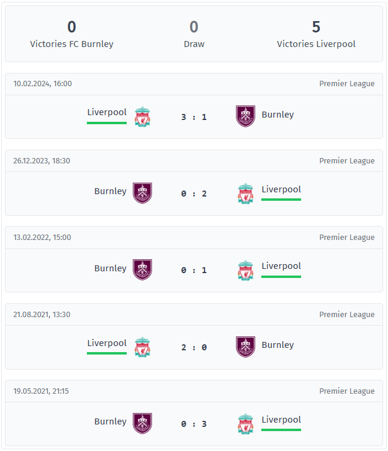Click Liverpool crest in 21.08.2021 match
Viewport: 388px width, 451px height.
pos(142,347)
